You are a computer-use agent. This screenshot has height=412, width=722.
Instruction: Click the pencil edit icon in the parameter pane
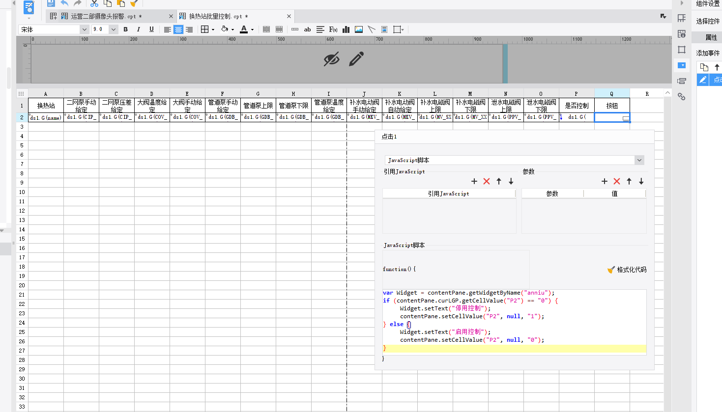[356, 59]
